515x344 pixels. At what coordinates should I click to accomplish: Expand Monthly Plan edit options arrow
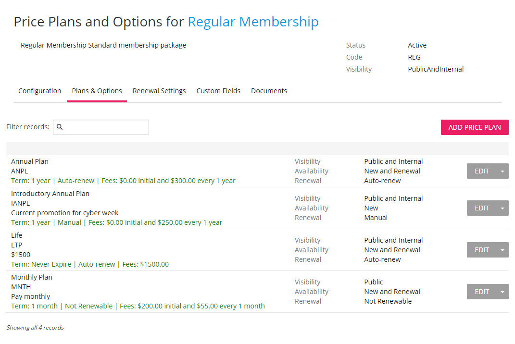coord(502,292)
